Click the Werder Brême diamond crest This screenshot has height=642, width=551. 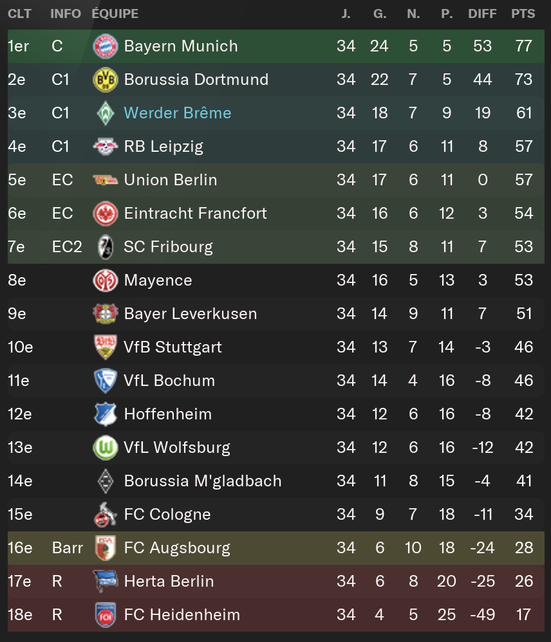pyautogui.click(x=106, y=113)
